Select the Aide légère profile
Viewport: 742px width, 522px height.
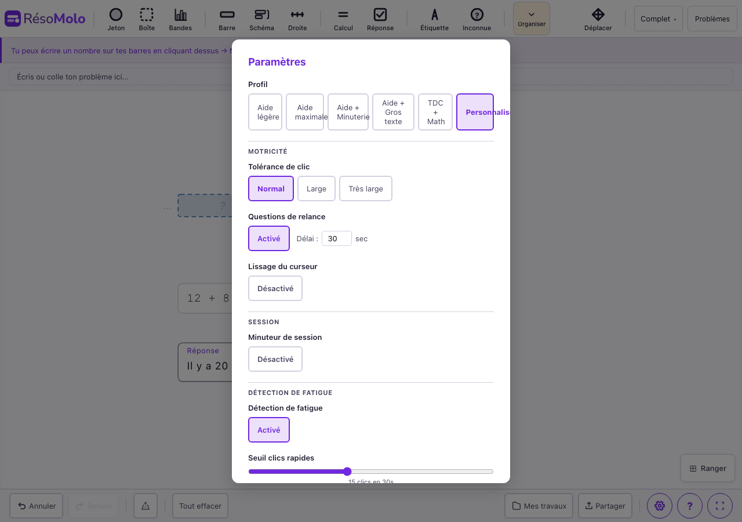265,112
